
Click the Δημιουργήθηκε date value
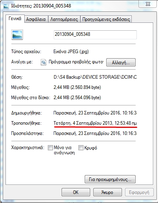95,113
